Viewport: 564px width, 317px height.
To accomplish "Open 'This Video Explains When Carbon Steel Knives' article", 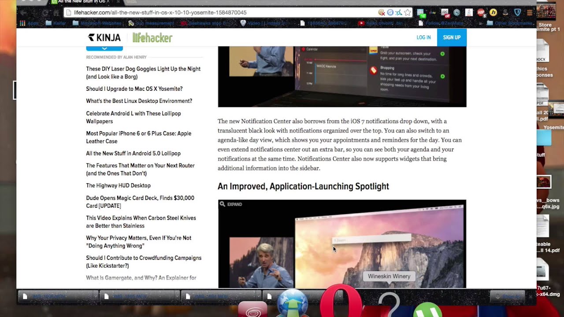I will pos(141,222).
